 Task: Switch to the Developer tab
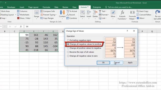pyautogui.click(x=11, y=7)
